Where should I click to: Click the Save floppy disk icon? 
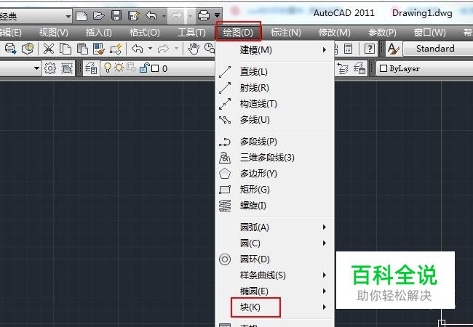[116, 15]
